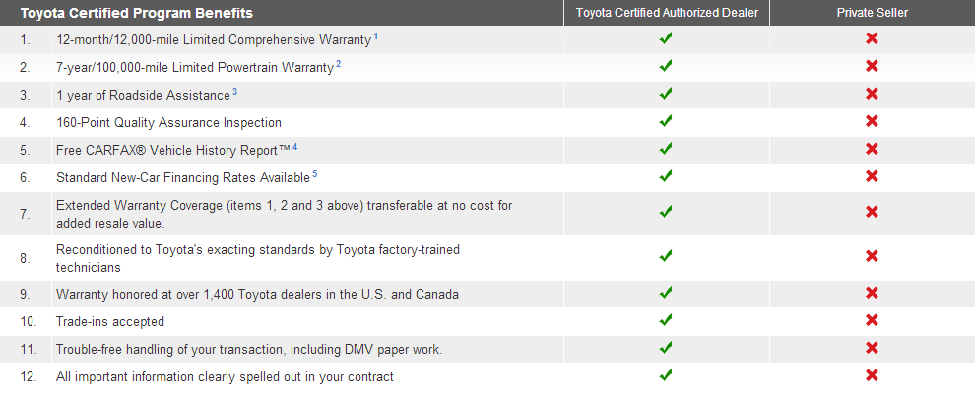This screenshot has width=975, height=403.
Task: Click red X for Limited Powertrain Warranty row
Action: [872, 66]
